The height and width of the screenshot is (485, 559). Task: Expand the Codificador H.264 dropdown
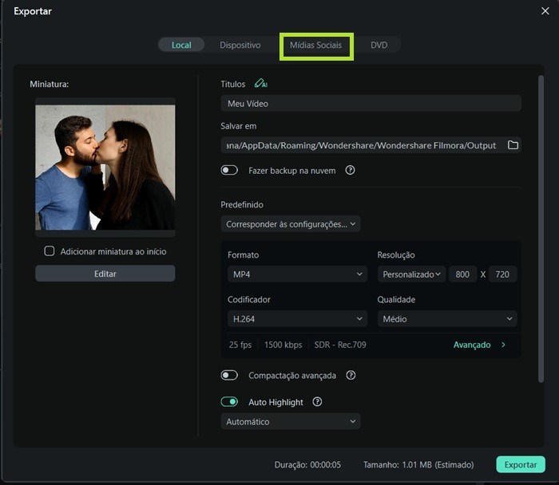(297, 319)
